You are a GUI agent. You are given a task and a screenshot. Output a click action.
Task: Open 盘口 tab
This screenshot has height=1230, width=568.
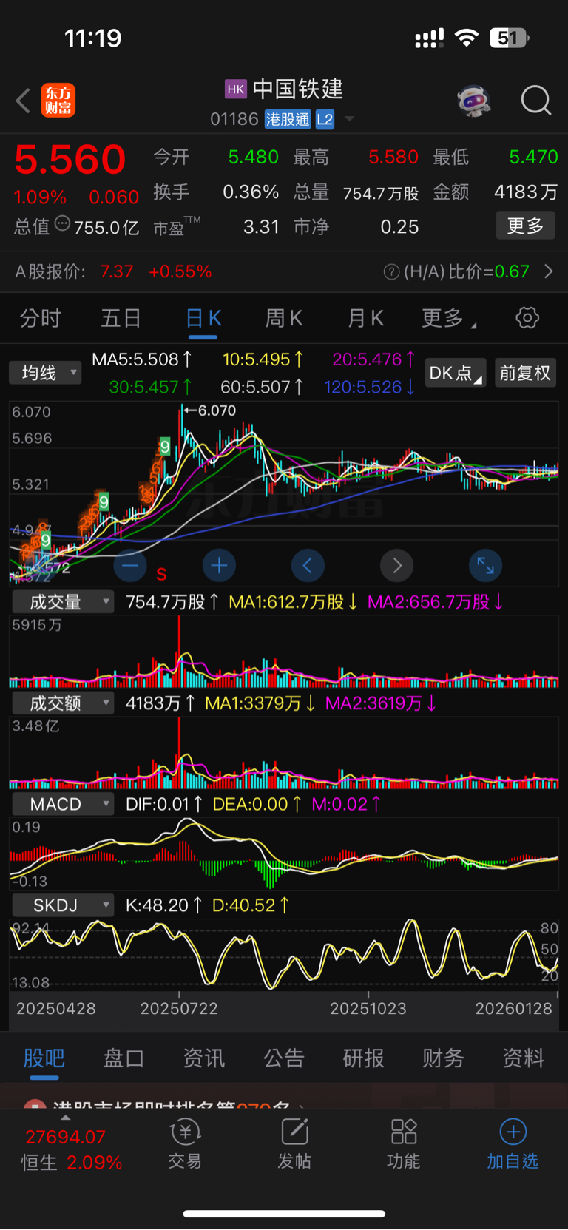click(x=124, y=1058)
